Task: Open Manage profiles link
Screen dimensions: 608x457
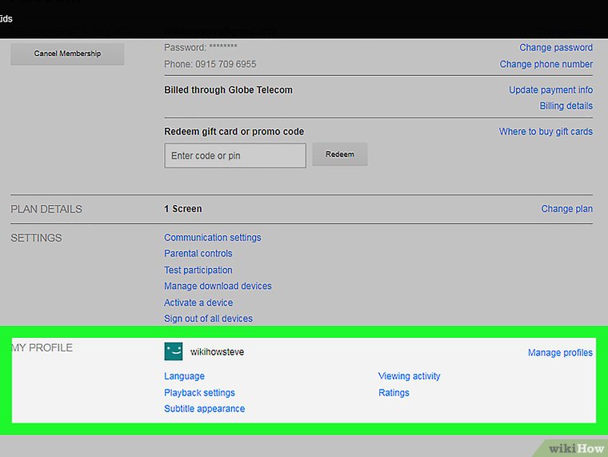Action: [560, 353]
